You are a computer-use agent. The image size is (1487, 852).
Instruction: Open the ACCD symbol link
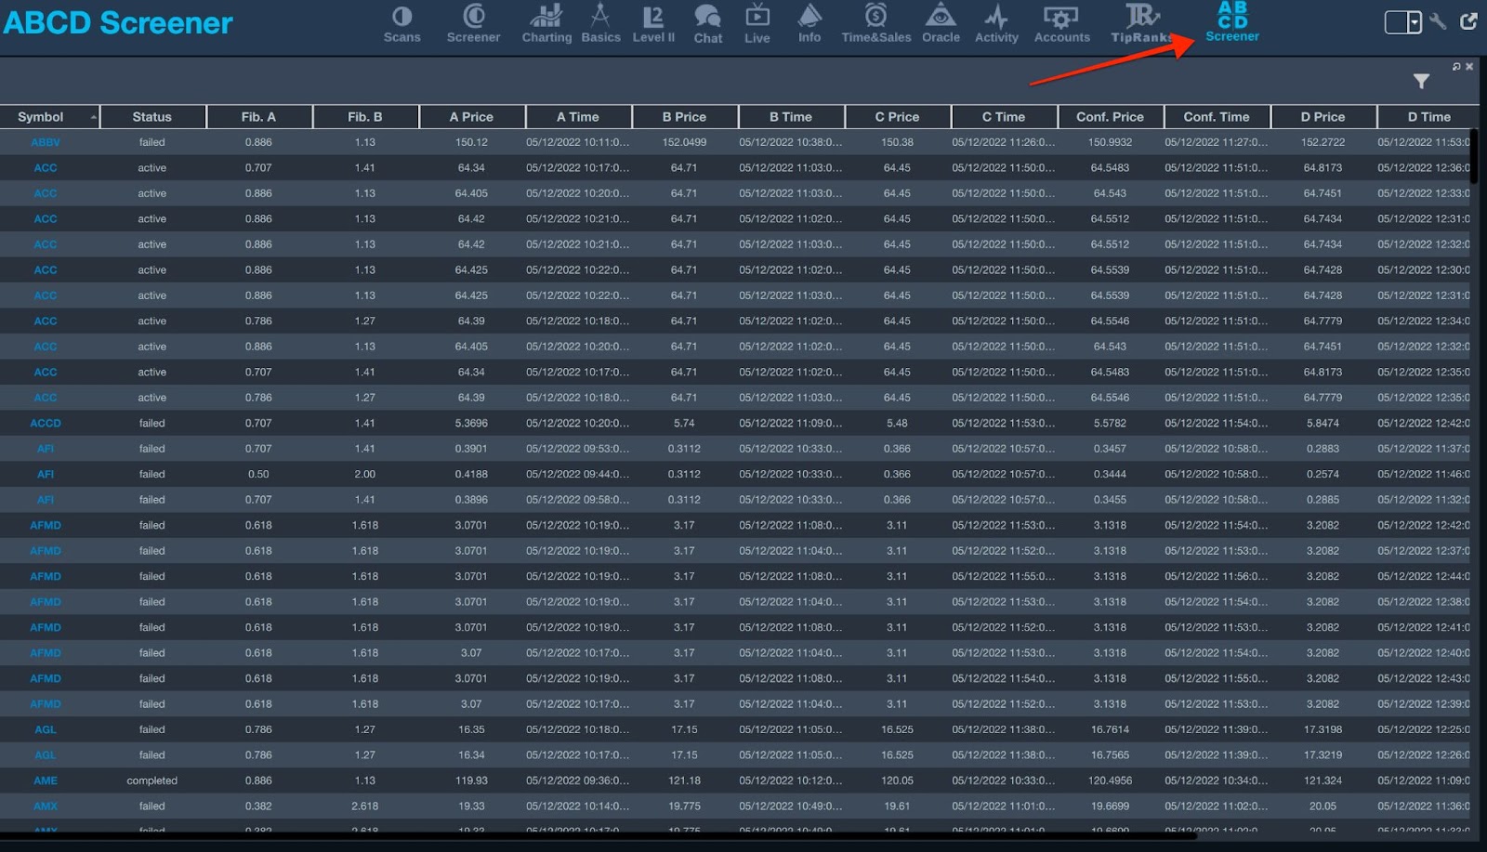(45, 423)
